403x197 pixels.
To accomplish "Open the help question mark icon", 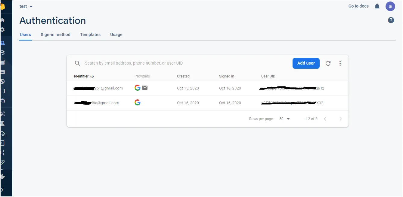I will click(x=391, y=20).
